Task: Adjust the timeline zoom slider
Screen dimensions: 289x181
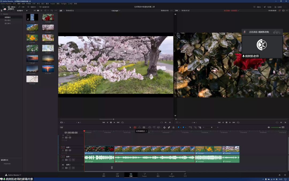Action: 211,127
